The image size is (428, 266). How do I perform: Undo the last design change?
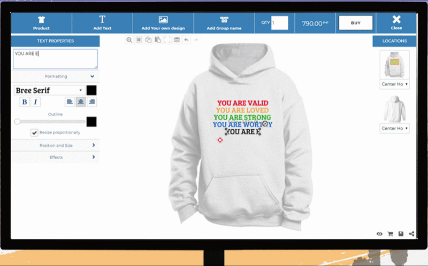186,40
